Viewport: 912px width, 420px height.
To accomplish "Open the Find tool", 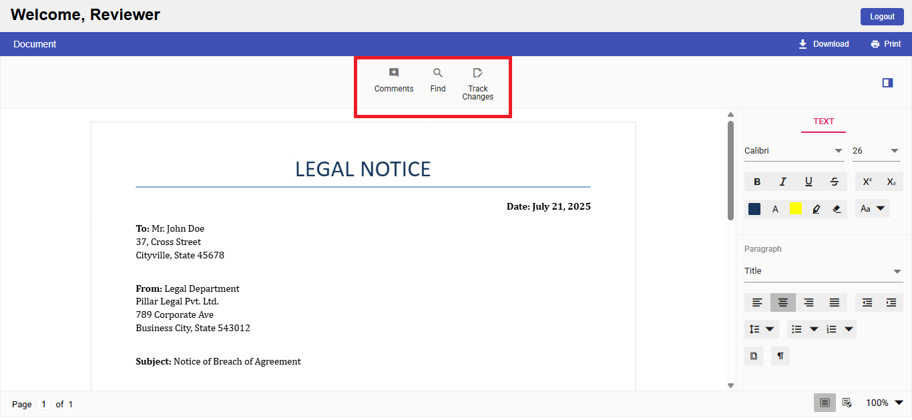I will point(437,79).
